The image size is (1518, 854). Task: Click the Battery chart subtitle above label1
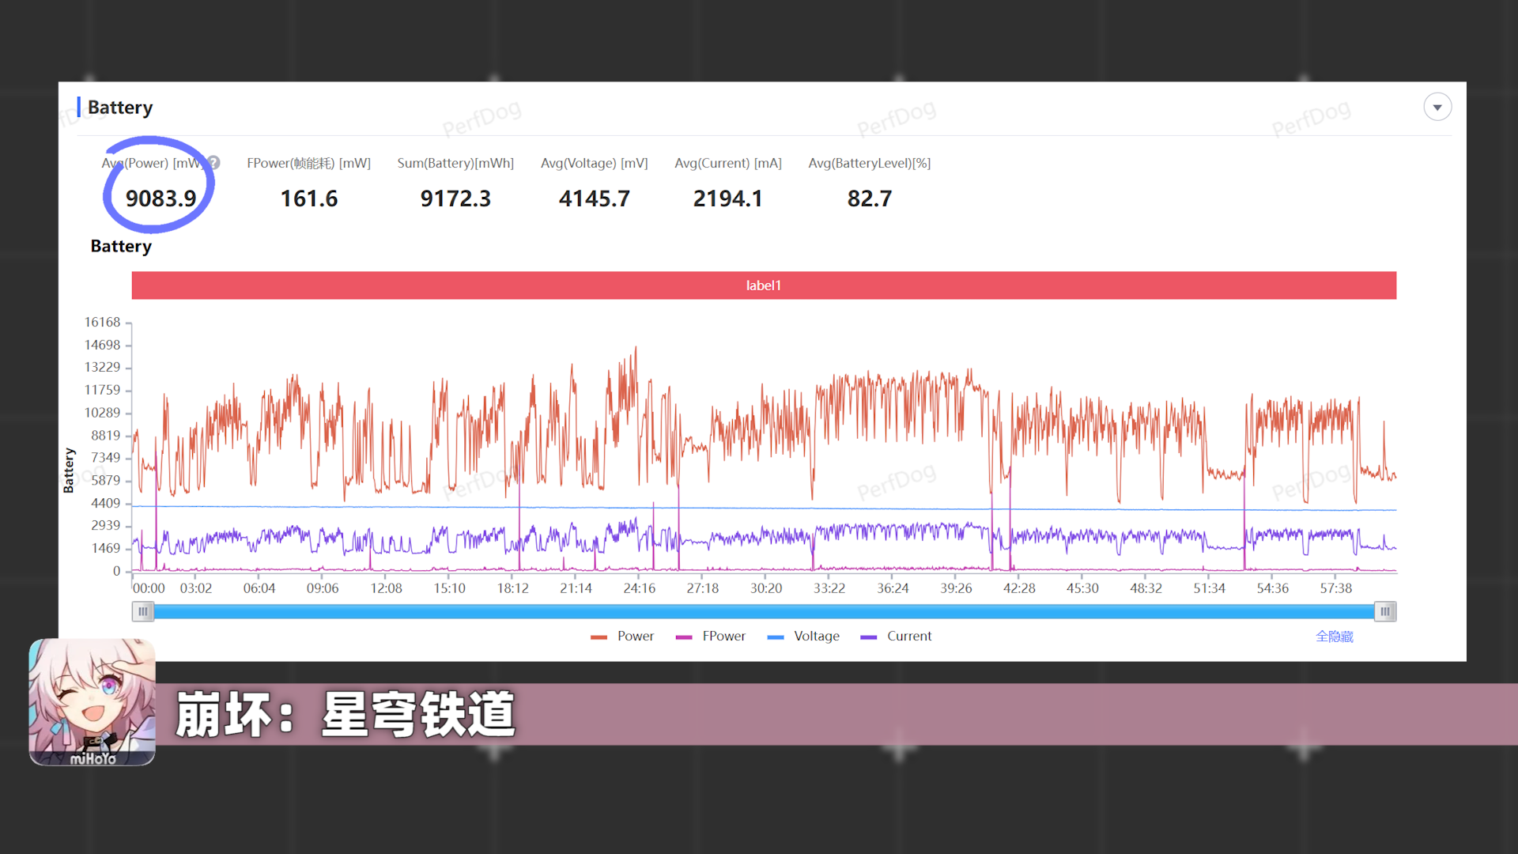[x=121, y=246]
